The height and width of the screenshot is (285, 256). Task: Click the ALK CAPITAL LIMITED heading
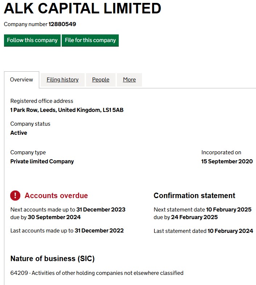[x=82, y=9]
